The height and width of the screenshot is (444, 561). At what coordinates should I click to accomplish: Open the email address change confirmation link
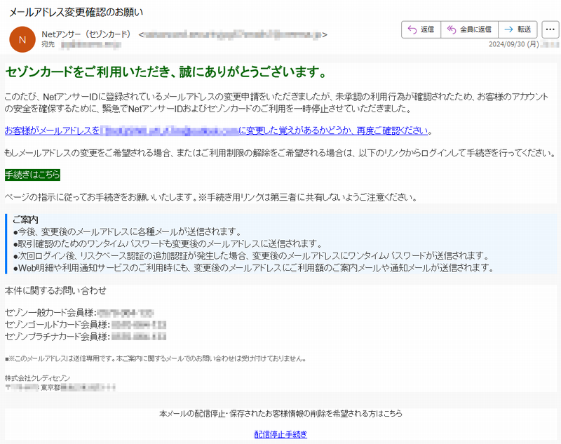click(216, 130)
